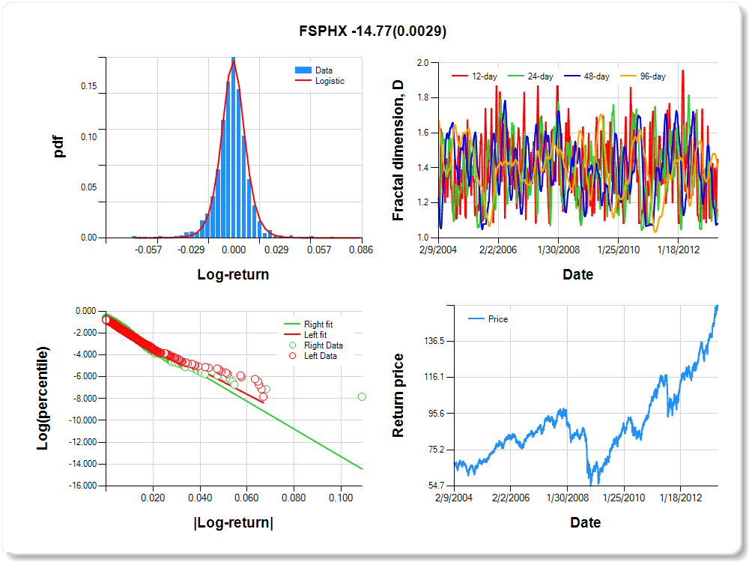Click the blue 48-day legend line
749x562 pixels.
571,76
